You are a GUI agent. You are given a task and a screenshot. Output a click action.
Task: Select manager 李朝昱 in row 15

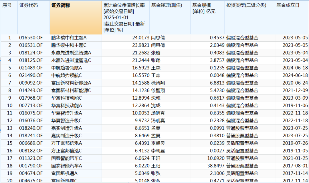coord(158,143)
